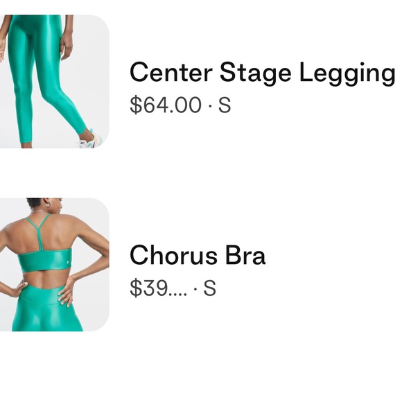Click the word Stage in legging title
The height and width of the screenshot is (402, 402).
coord(256,73)
